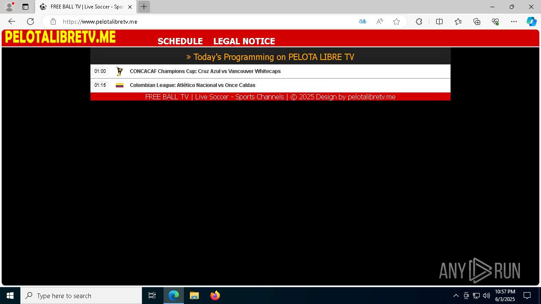Open network status tray icon

click(476, 296)
